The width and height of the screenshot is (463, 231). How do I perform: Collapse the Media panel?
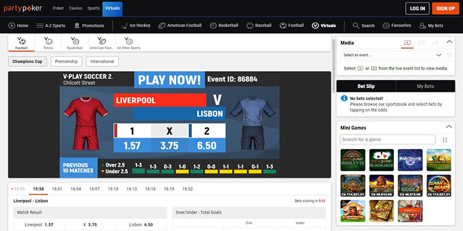click(x=449, y=42)
